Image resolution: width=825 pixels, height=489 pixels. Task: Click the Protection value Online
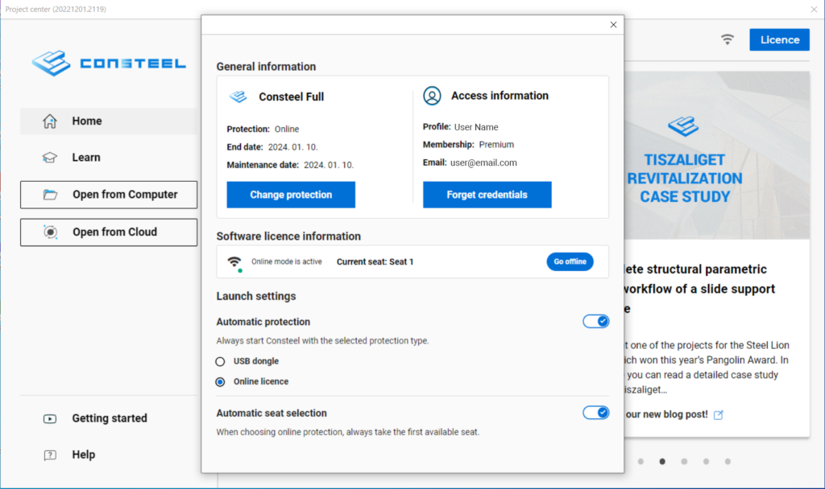point(287,129)
